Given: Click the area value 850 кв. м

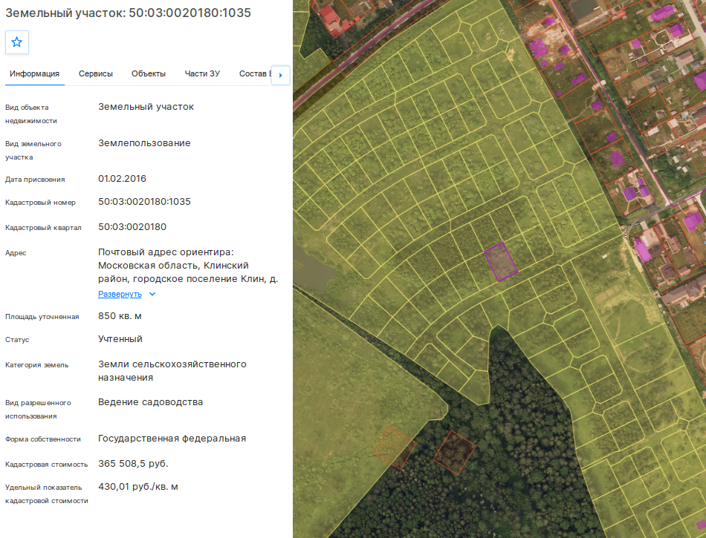Looking at the screenshot, I should coord(120,316).
